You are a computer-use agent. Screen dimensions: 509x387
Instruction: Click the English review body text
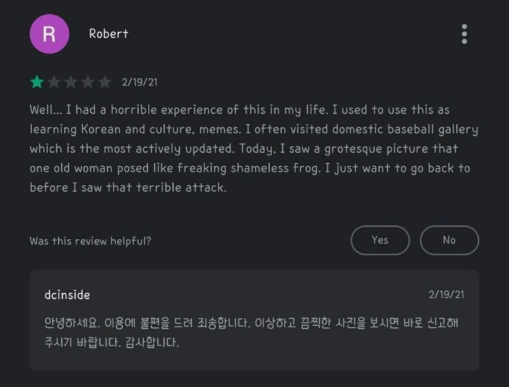pyautogui.click(x=254, y=148)
